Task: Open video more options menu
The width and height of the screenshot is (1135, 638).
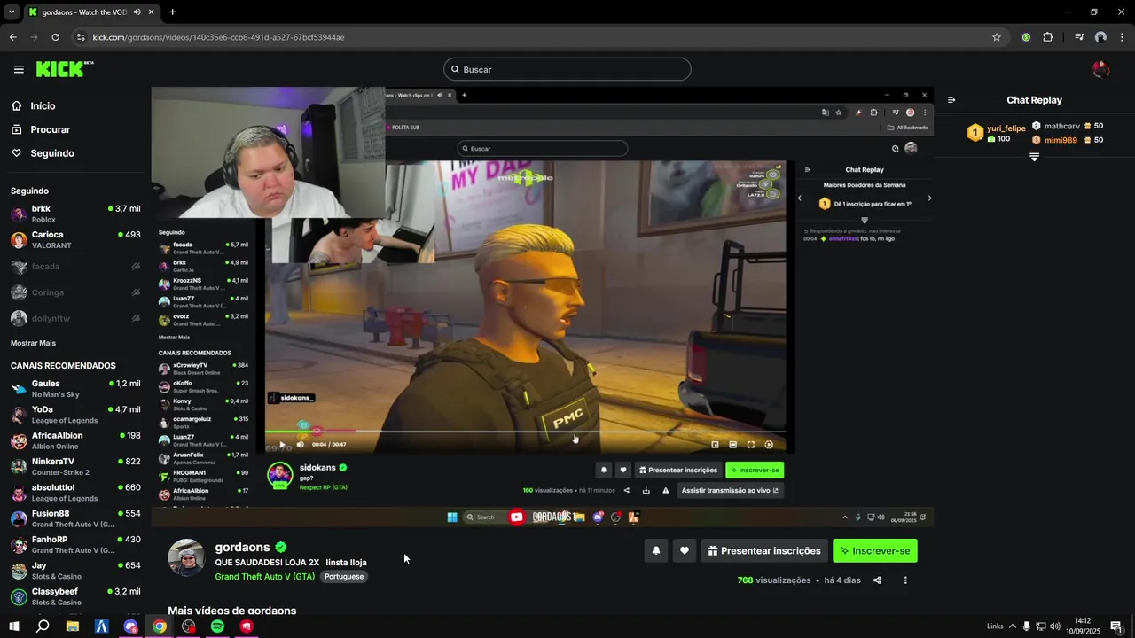Action: [905, 580]
